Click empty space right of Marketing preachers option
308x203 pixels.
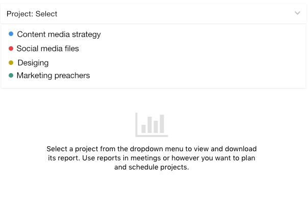tap(196, 76)
